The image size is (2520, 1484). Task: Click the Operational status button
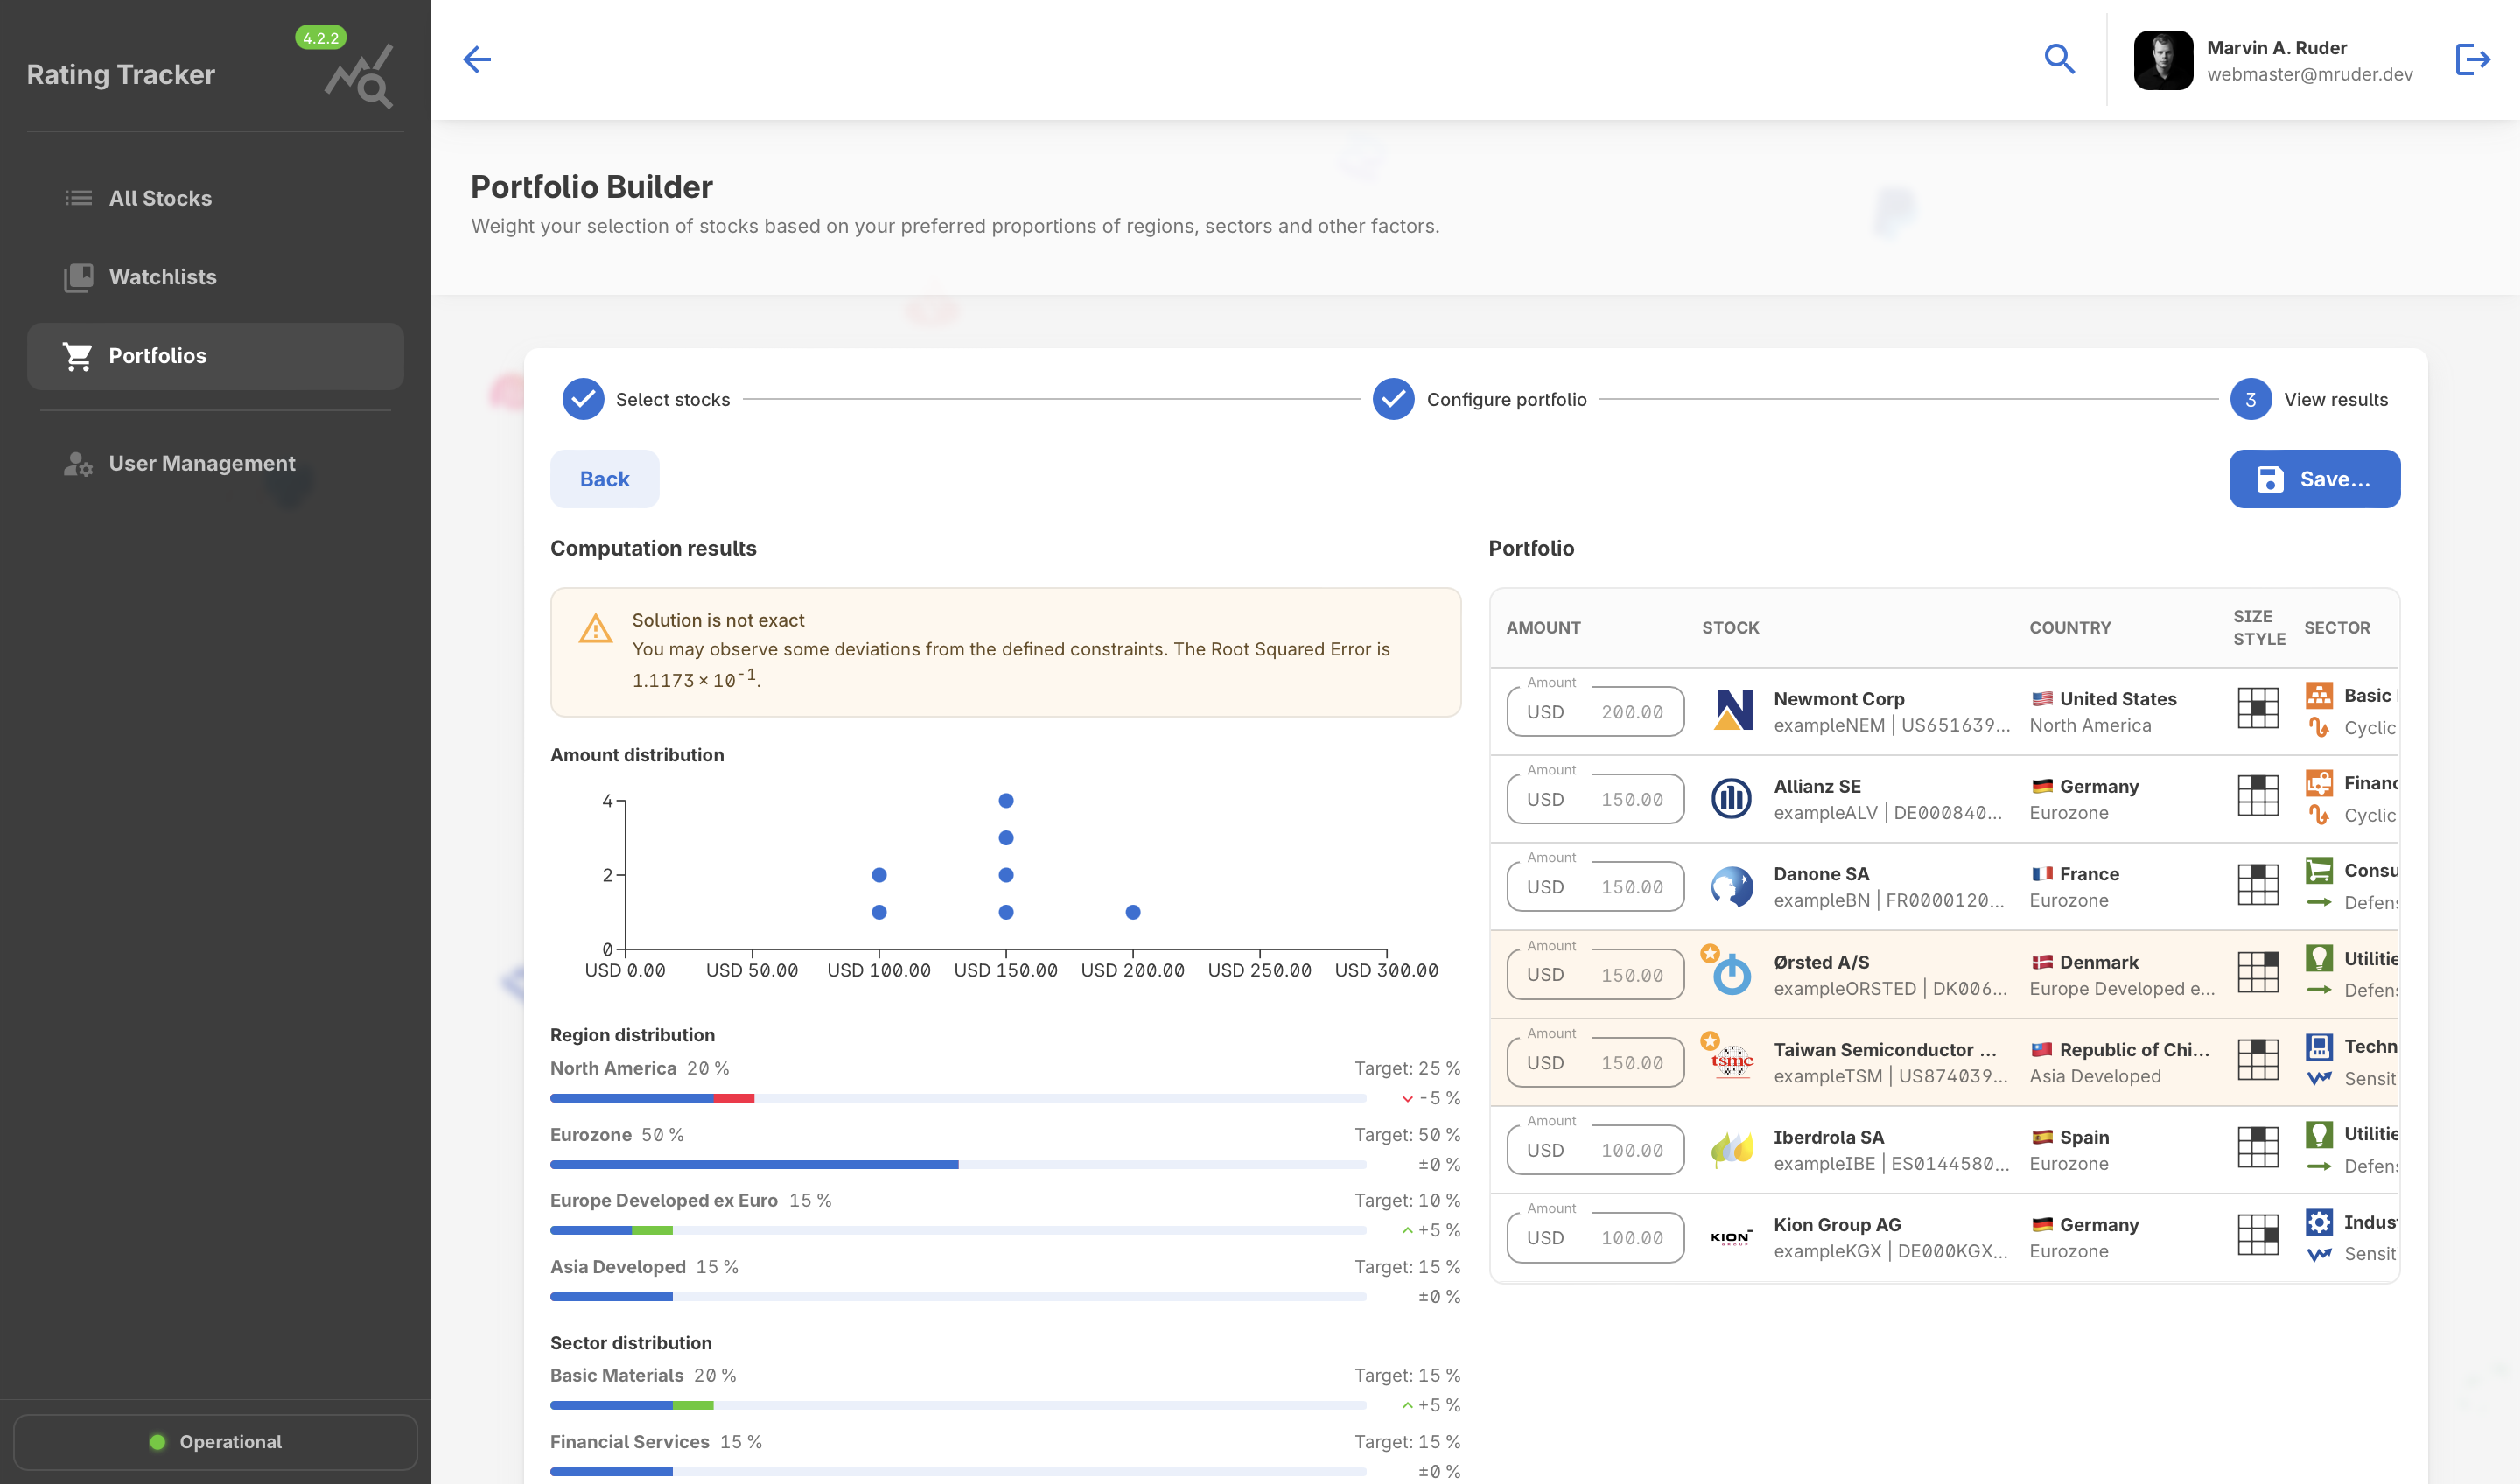(x=215, y=1441)
